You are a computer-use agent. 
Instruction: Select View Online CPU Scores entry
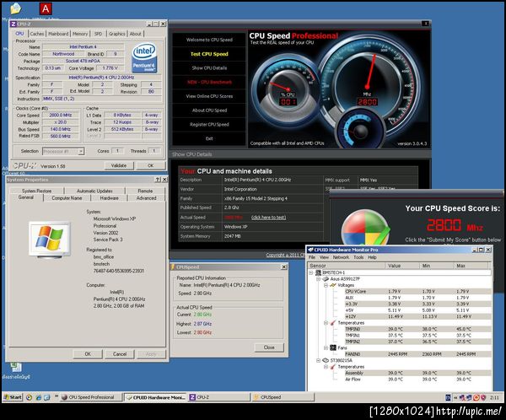[x=209, y=96]
